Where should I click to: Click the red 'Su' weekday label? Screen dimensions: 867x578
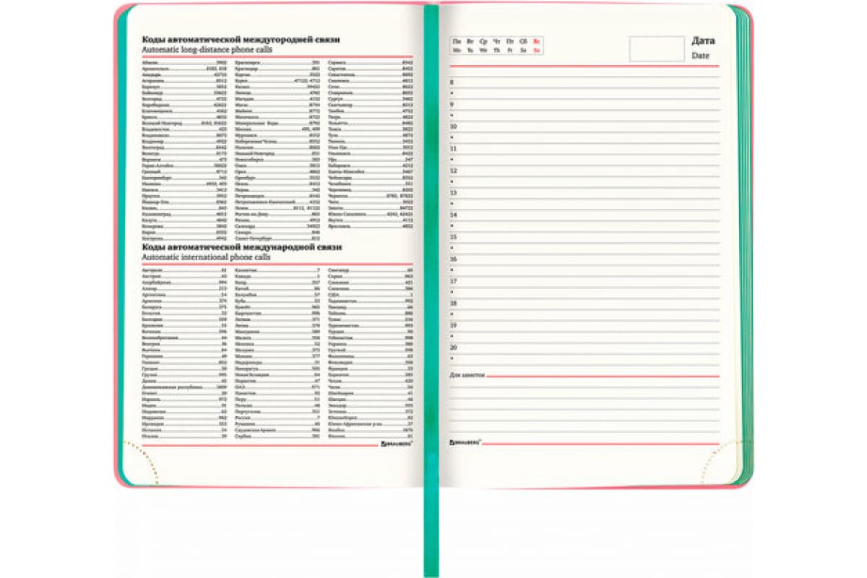pos(536,51)
